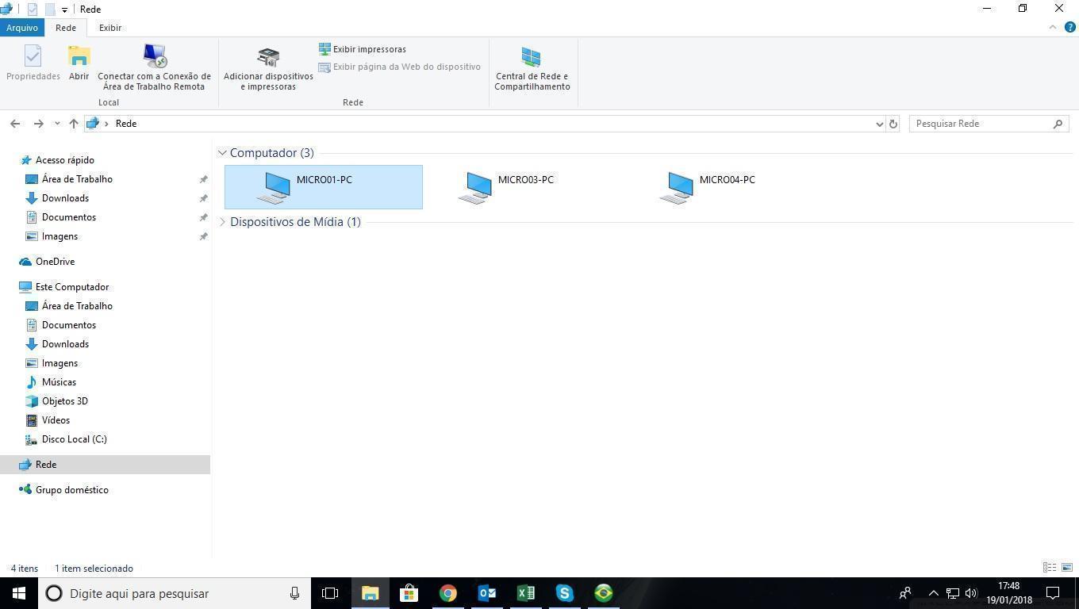Image resolution: width=1079 pixels, height=609 pixels.
Task: Open the volume control in tray
Action: (971, 593)
